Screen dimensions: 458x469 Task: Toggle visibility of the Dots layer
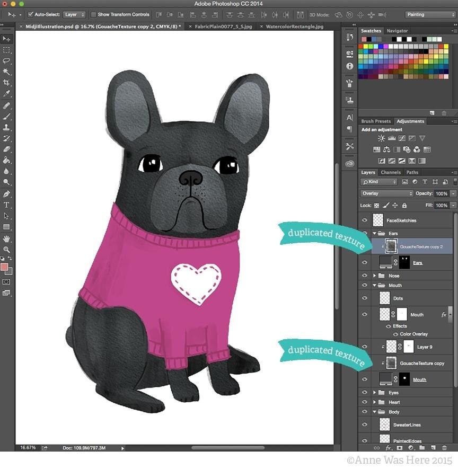(x=364, y=298)
